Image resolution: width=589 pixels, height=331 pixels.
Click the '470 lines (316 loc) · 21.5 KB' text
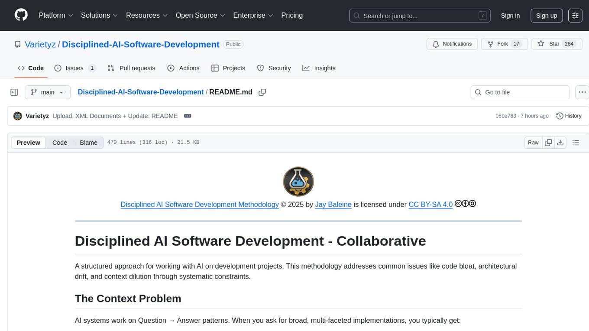(x=153, y=143)
